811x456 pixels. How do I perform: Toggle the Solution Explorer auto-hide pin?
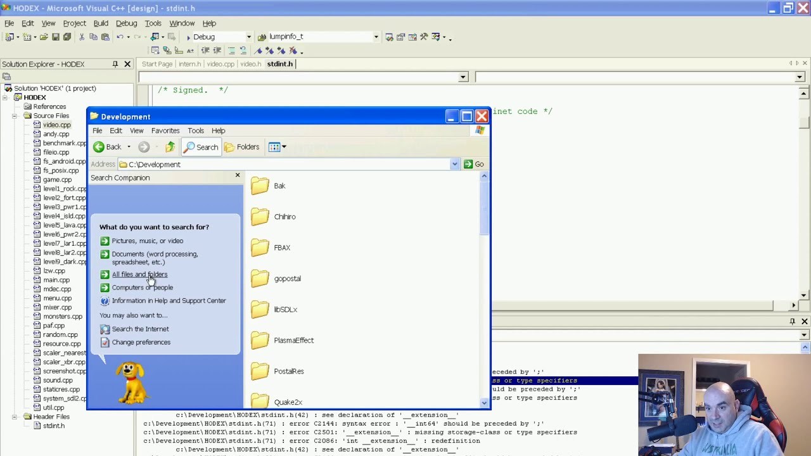click(x=115, y=64)
